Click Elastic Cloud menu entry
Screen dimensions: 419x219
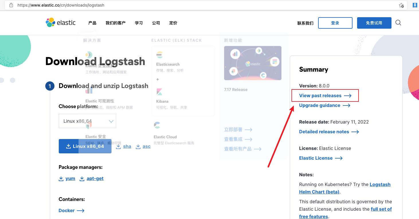[x=165, y=137]
